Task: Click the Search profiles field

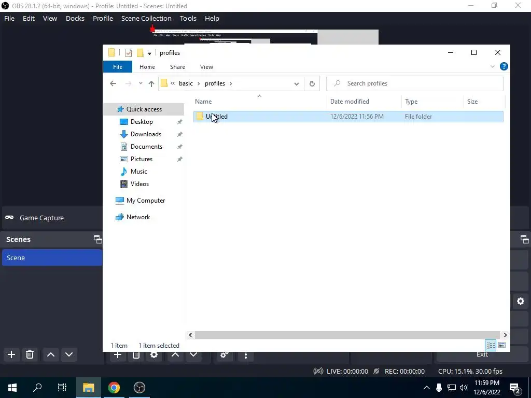Action: point(414,83)
